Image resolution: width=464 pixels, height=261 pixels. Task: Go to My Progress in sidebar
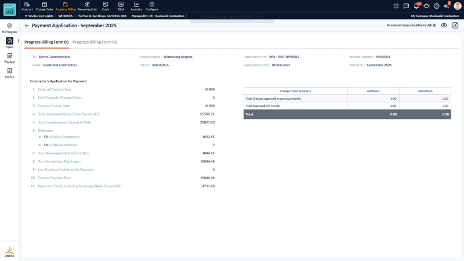9,28
